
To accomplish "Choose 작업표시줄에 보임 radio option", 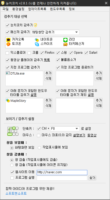I will click(x=39, y=148).
